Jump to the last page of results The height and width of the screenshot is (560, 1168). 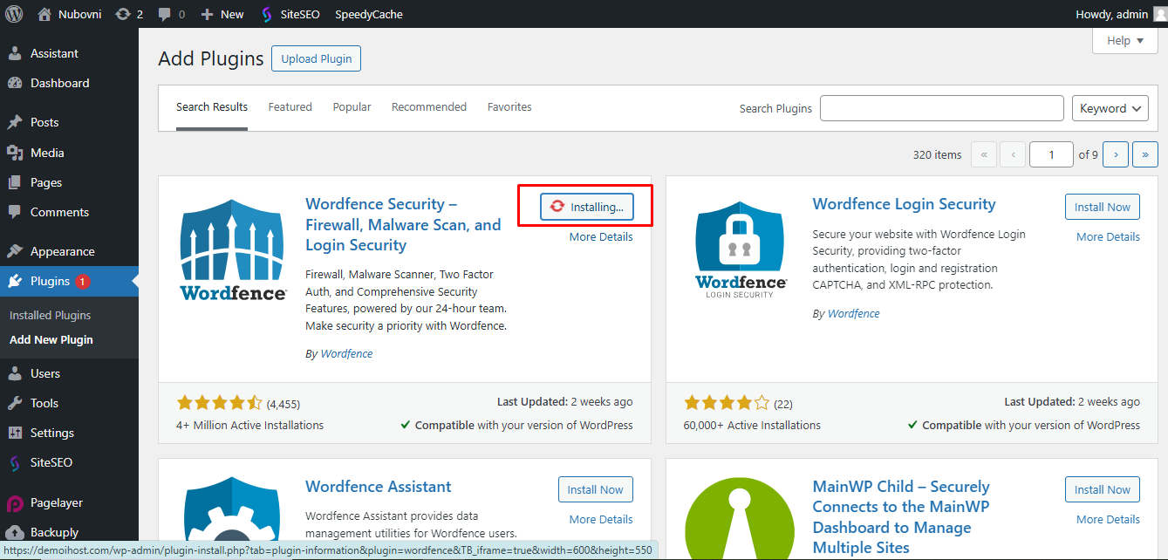point(1145,154)
